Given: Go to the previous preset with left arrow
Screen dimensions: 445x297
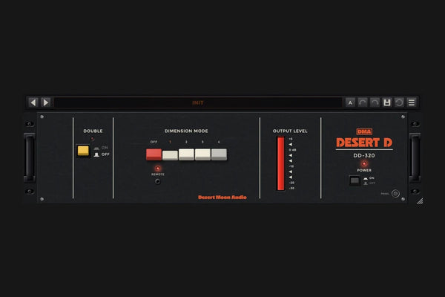Looking at the screenshot, I should click(x=33, y=102).
